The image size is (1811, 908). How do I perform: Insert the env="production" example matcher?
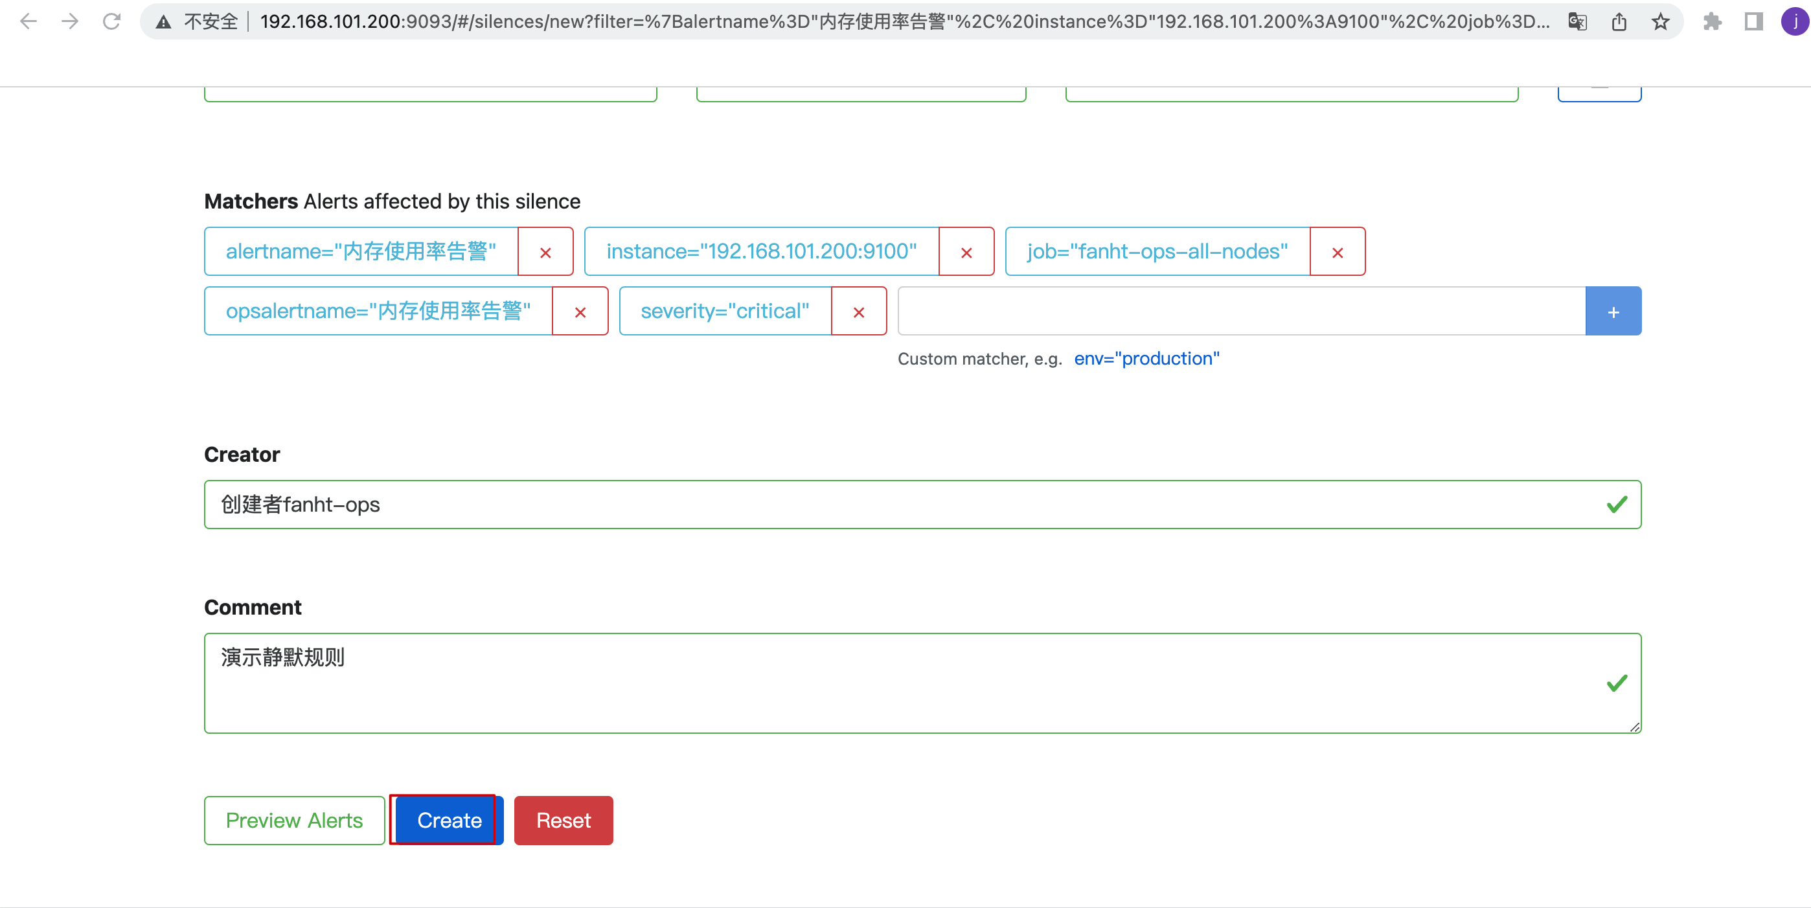tap(1146, 358)
